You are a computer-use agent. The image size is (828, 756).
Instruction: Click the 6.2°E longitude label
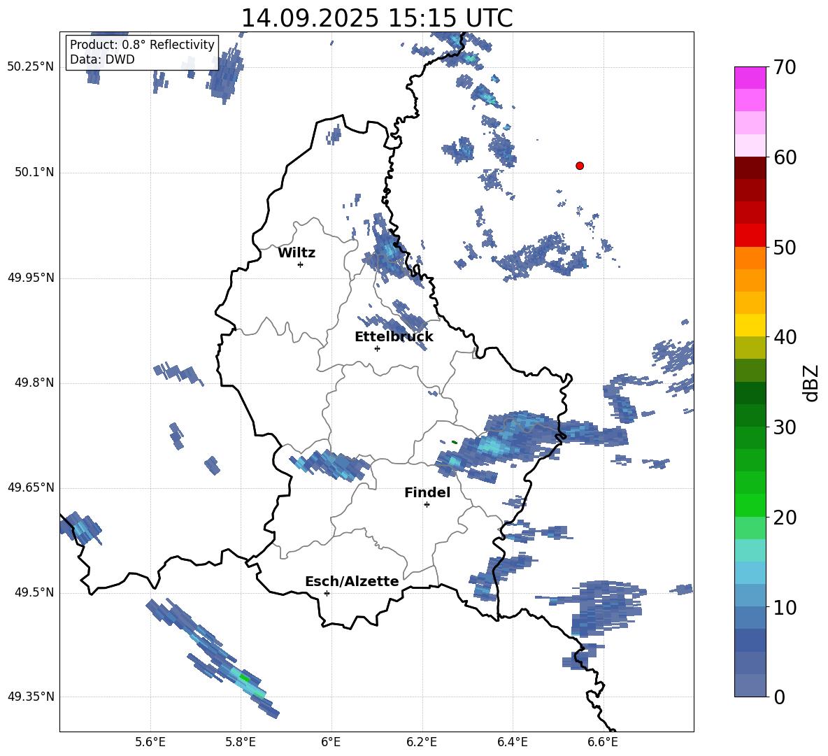[x=422, y=743]
